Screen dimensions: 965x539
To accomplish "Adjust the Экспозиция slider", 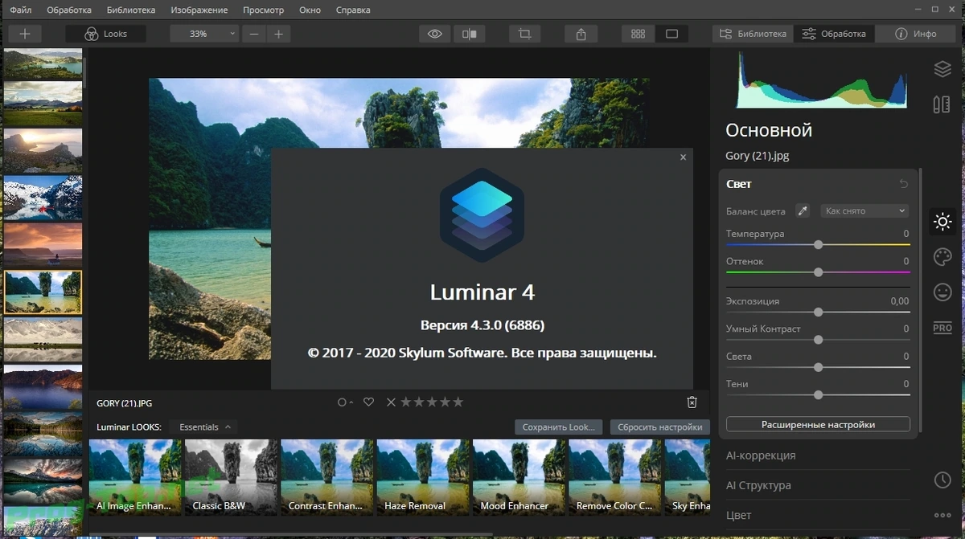I will (818, 312).
